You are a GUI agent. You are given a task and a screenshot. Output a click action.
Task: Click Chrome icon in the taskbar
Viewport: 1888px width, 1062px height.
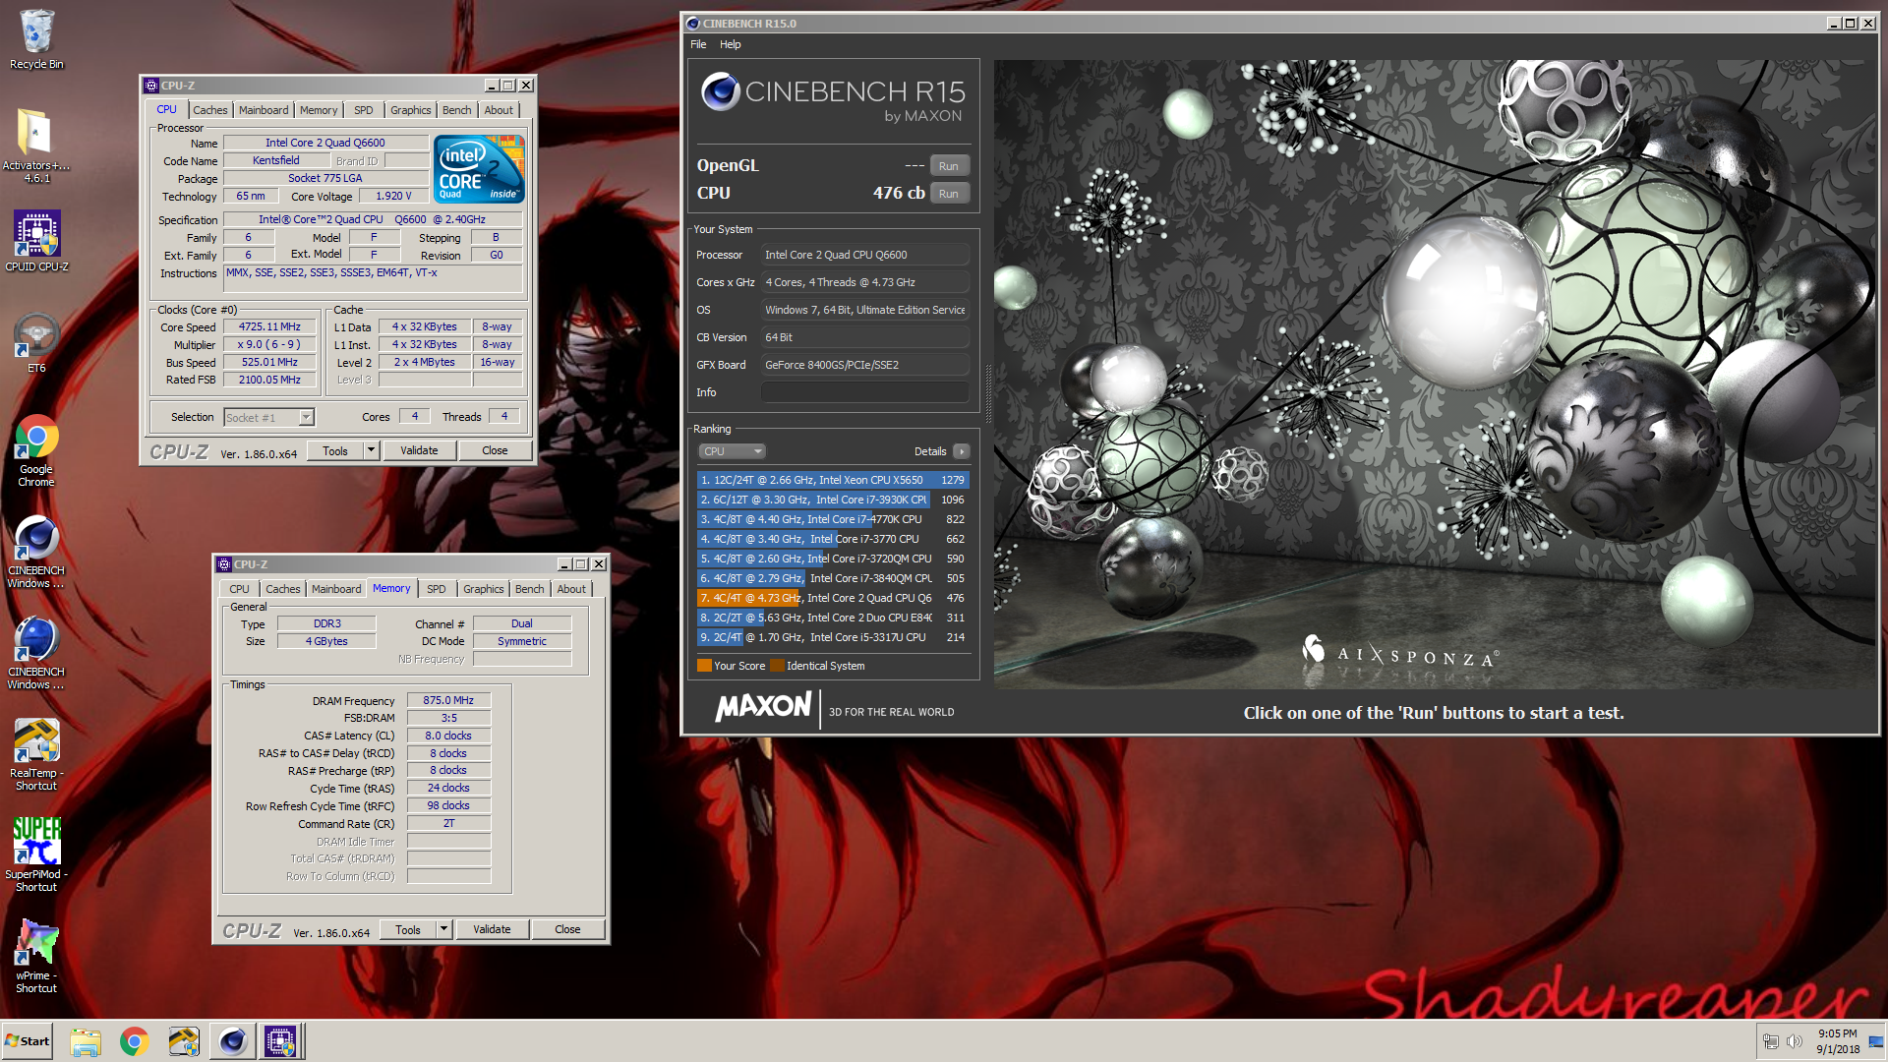tap(135, 1041)
